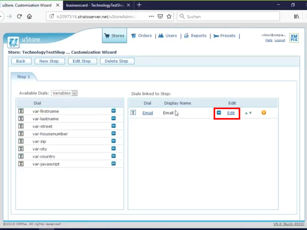
Task: Click text type icon beside var-firstname
Action: tap(21, 111)
